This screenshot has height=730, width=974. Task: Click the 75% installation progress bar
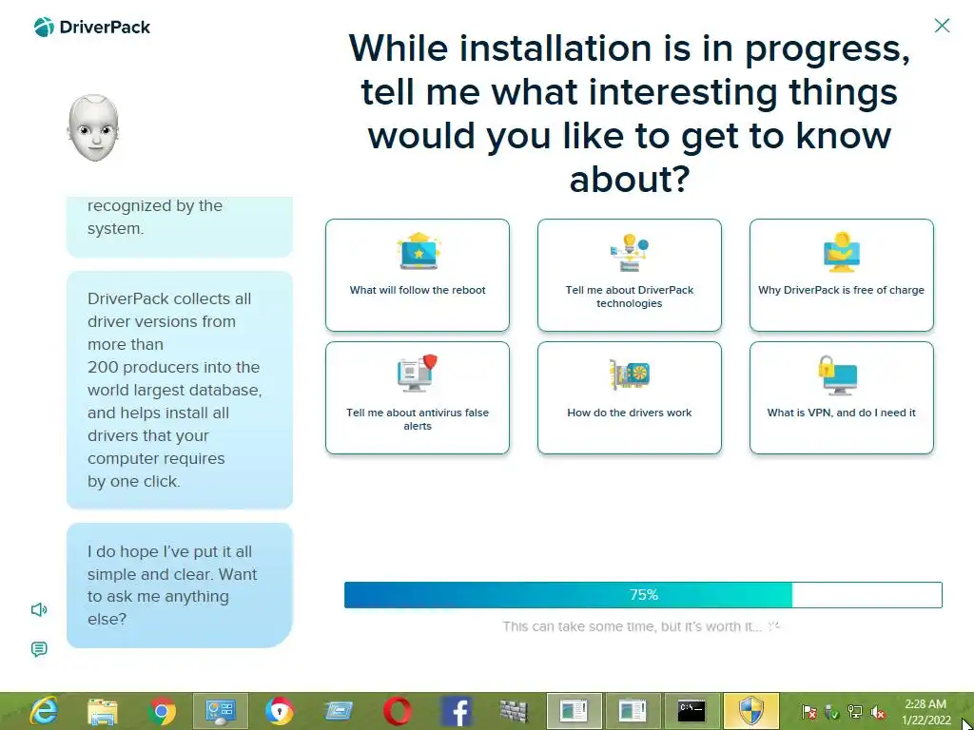pyautogui.click(x=643, y=595)
